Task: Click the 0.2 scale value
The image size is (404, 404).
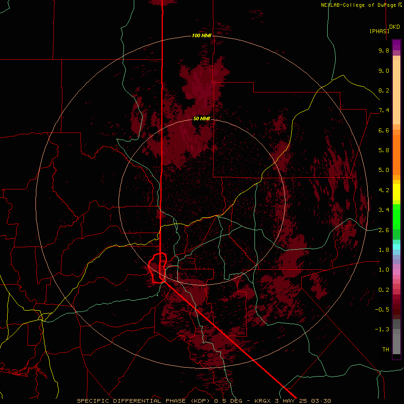Action: [x=384, y=290]
